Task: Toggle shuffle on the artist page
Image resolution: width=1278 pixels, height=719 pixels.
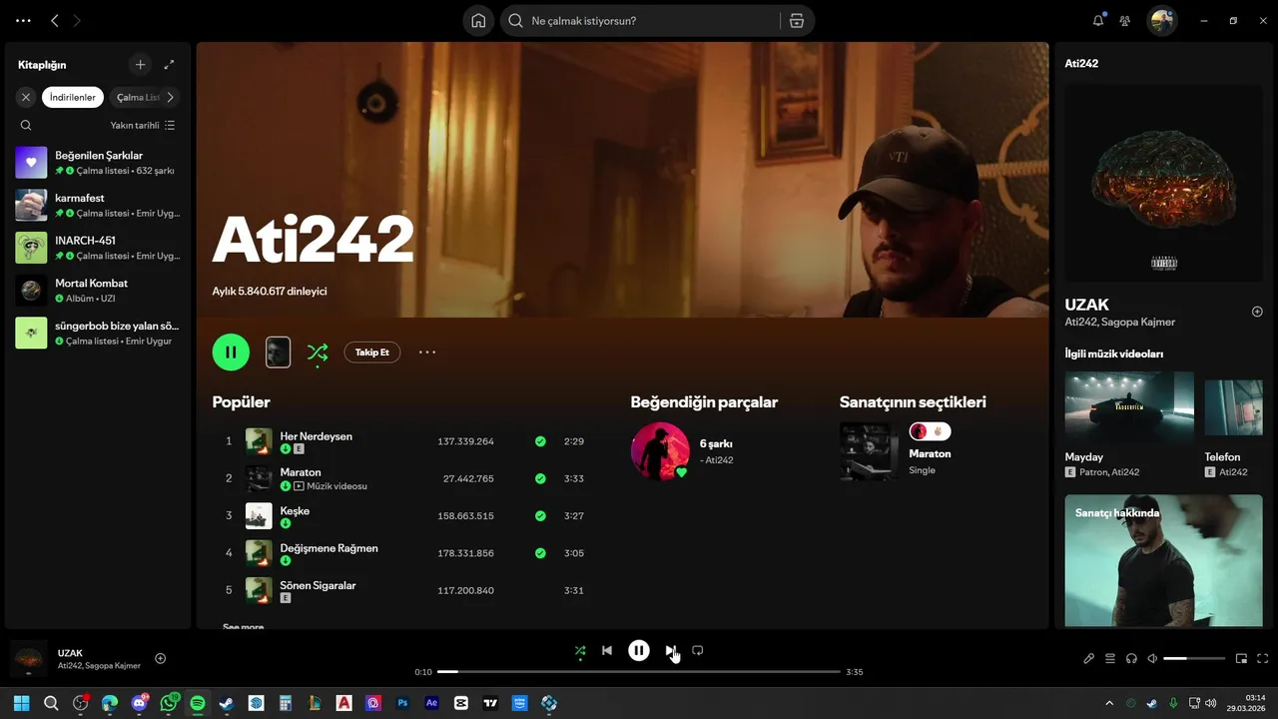Action: [318, 352]
